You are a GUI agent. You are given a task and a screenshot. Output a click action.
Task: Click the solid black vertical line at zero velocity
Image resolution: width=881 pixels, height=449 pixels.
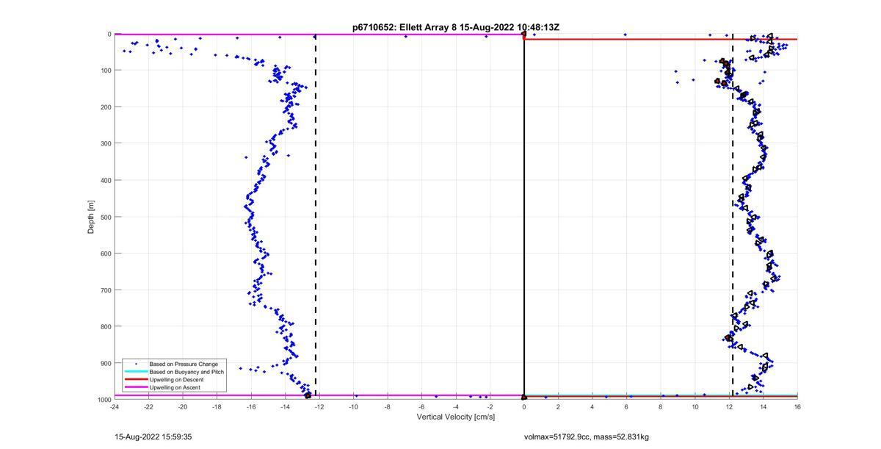(x=523, y=220)
